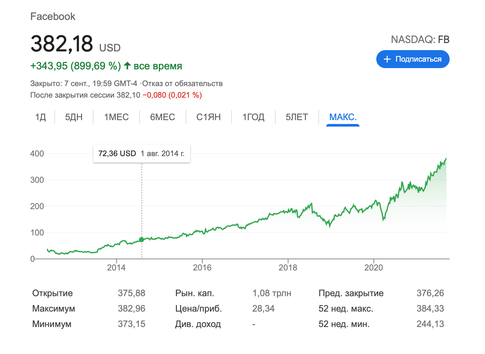This screenshot has height=354, width=485.
Task: Click the NASDAQ: FB ticker label
Action: coord(420,40)
